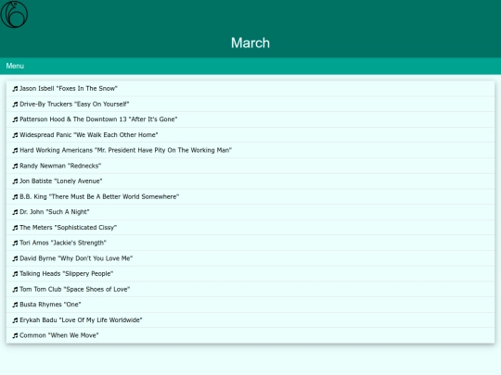Screen dimensions: 501x375
Task: Click the music note icon beside Randy Newman
Action: coord(15,166)
